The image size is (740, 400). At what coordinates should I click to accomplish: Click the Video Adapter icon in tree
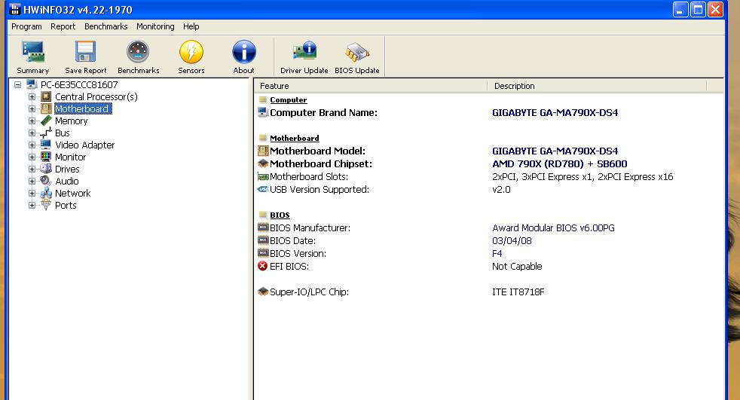[46, 145]
